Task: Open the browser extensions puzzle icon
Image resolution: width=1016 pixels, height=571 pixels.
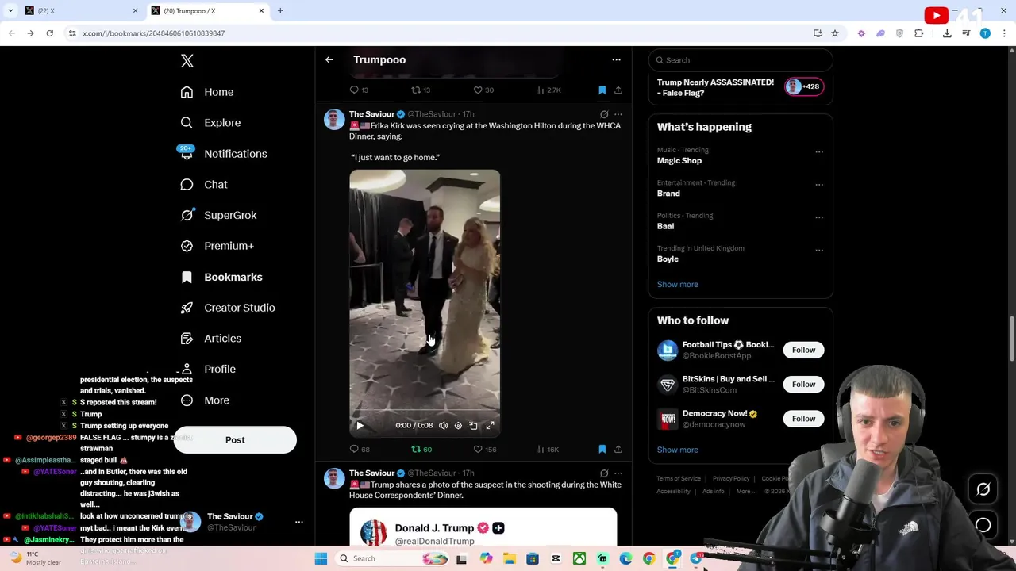Action: click(919, 33)
